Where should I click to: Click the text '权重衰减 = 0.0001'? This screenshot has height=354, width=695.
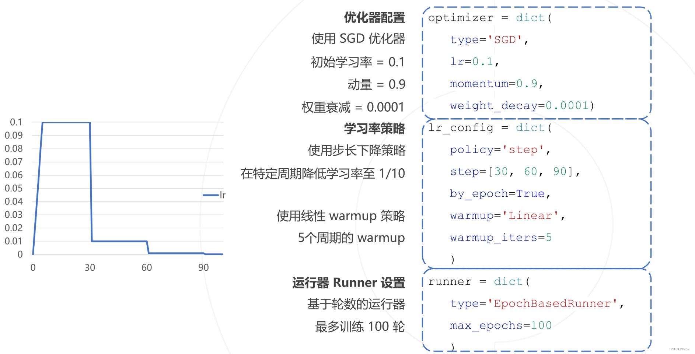pyautogui.click(x=353, y=107)
